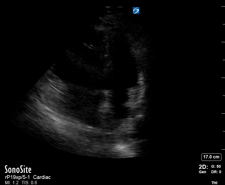Select the DR: 0 dynamic range value

point(216,172)
